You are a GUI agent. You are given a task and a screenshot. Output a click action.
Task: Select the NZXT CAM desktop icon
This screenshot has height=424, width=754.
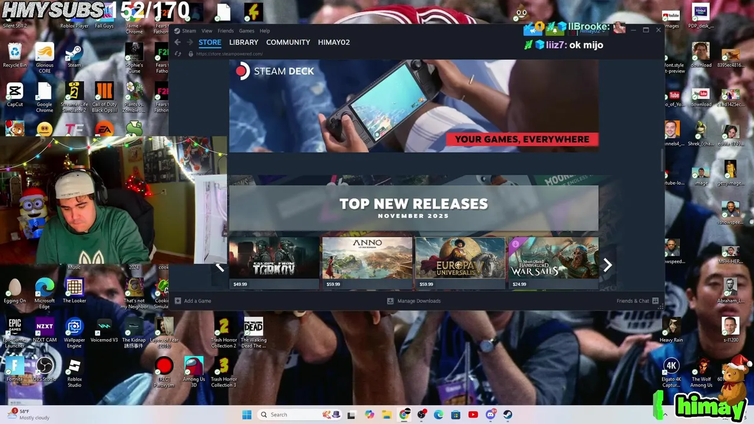(45, 330)
